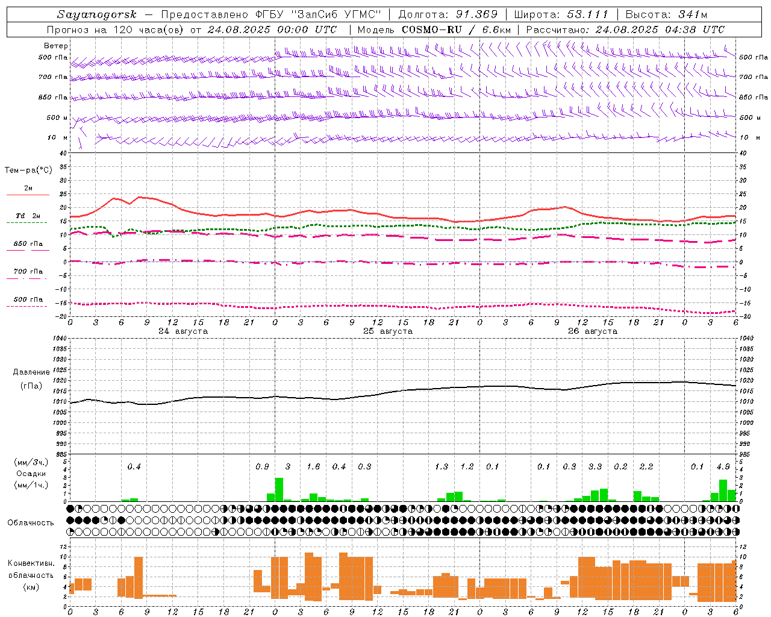The image size is (771, 617).
Task: Select the 'Тем-ра(°C)' temperature panel label
Action: point(28,171)
